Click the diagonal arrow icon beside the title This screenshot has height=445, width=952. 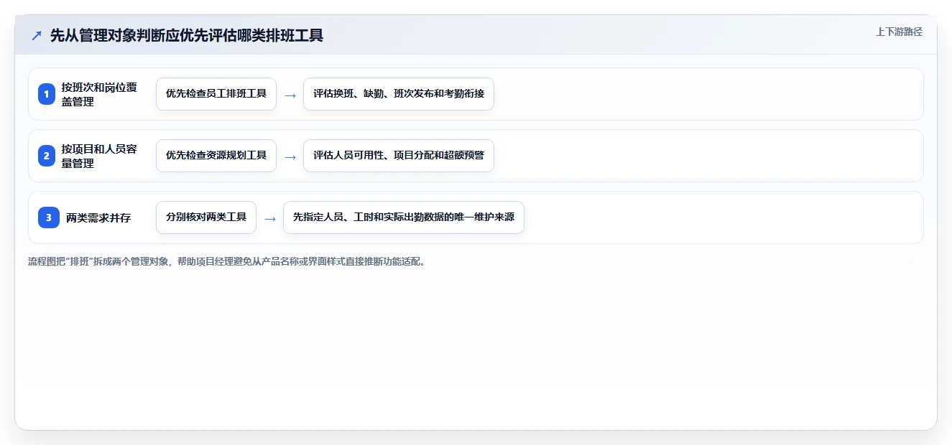[37, 35]
